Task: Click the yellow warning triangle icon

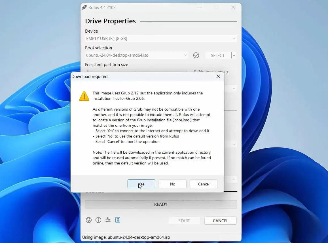Action: (84, 96)
